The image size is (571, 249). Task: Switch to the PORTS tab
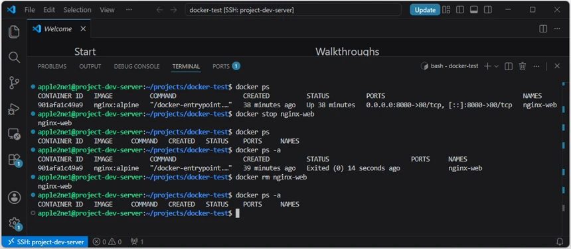point(226,66)
